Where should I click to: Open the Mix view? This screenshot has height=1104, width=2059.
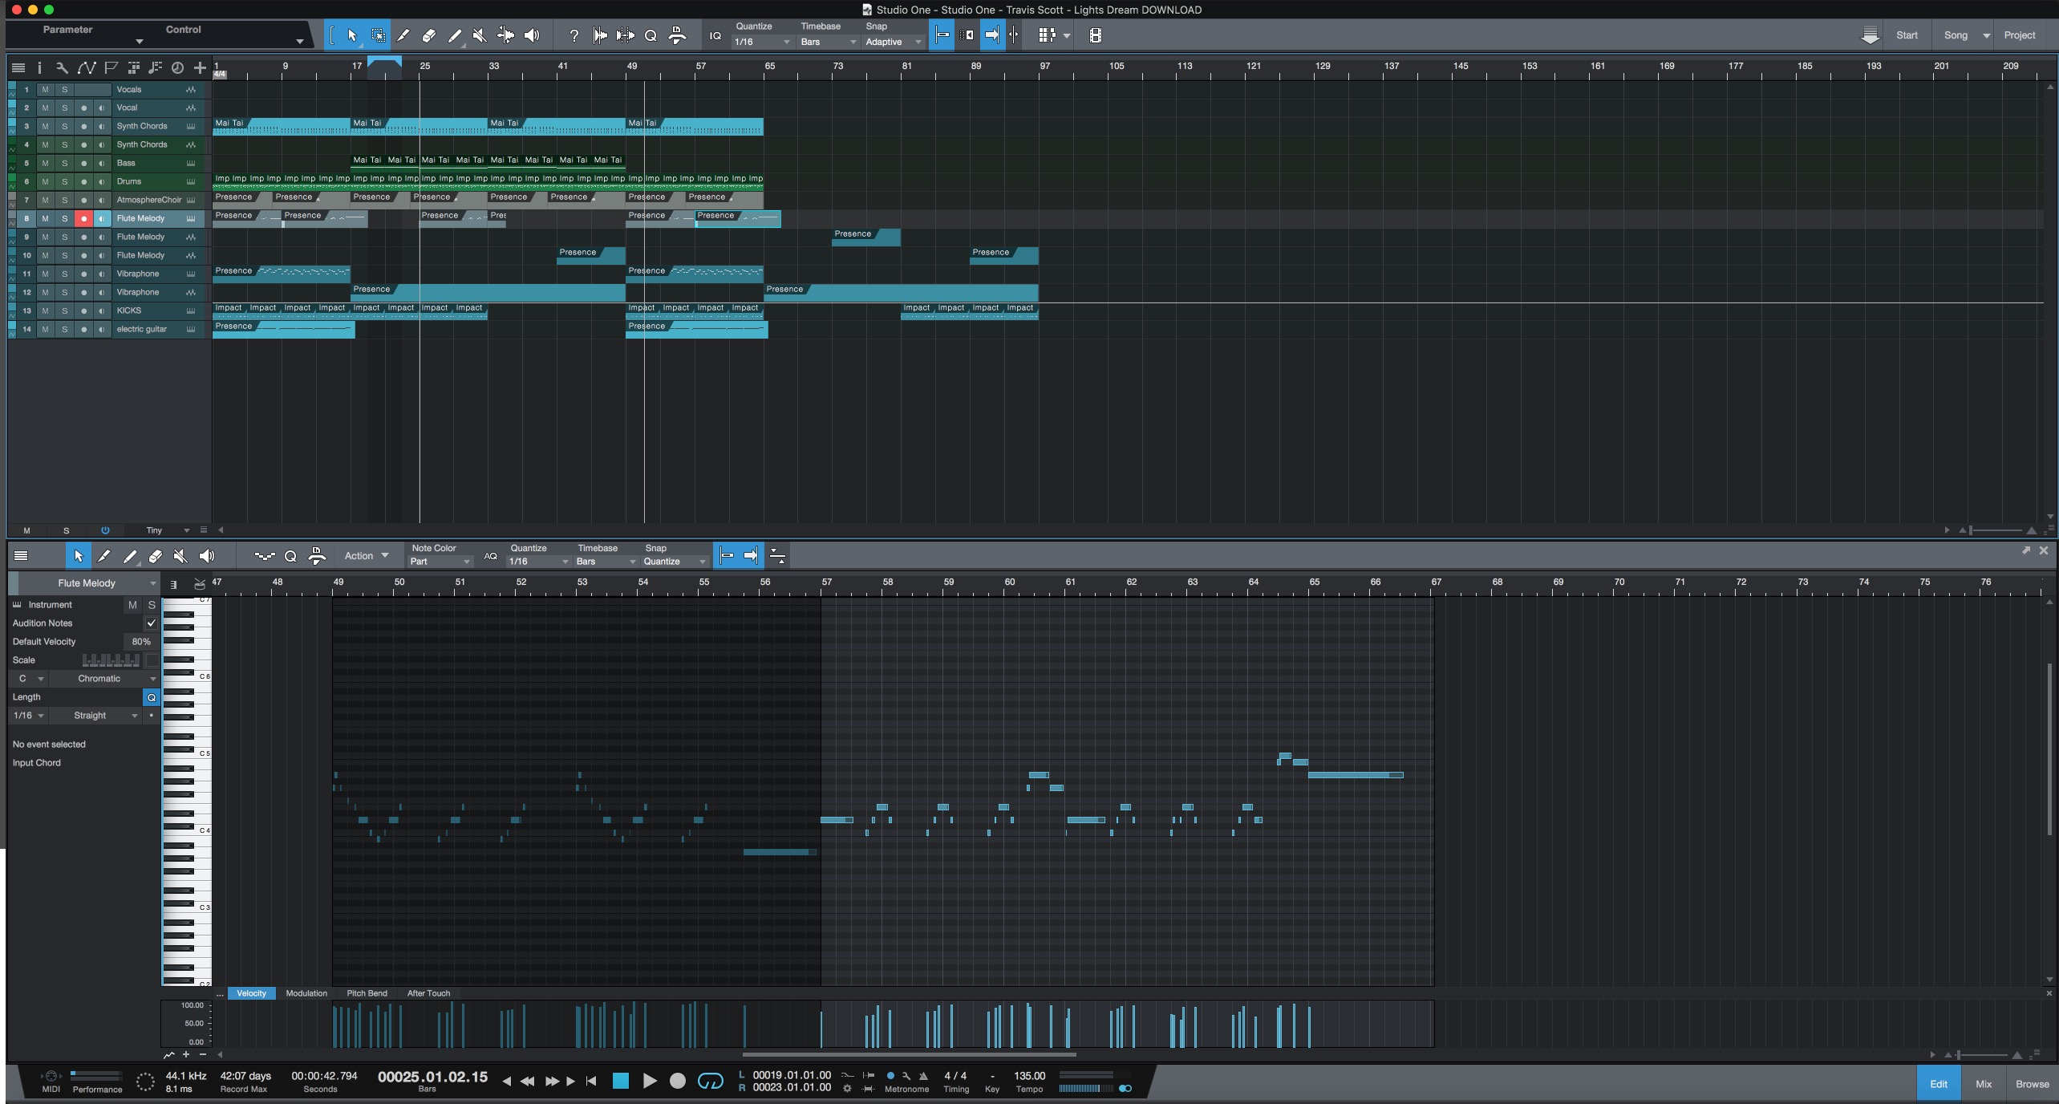pyautogui.click(x=1983, y=1084)
